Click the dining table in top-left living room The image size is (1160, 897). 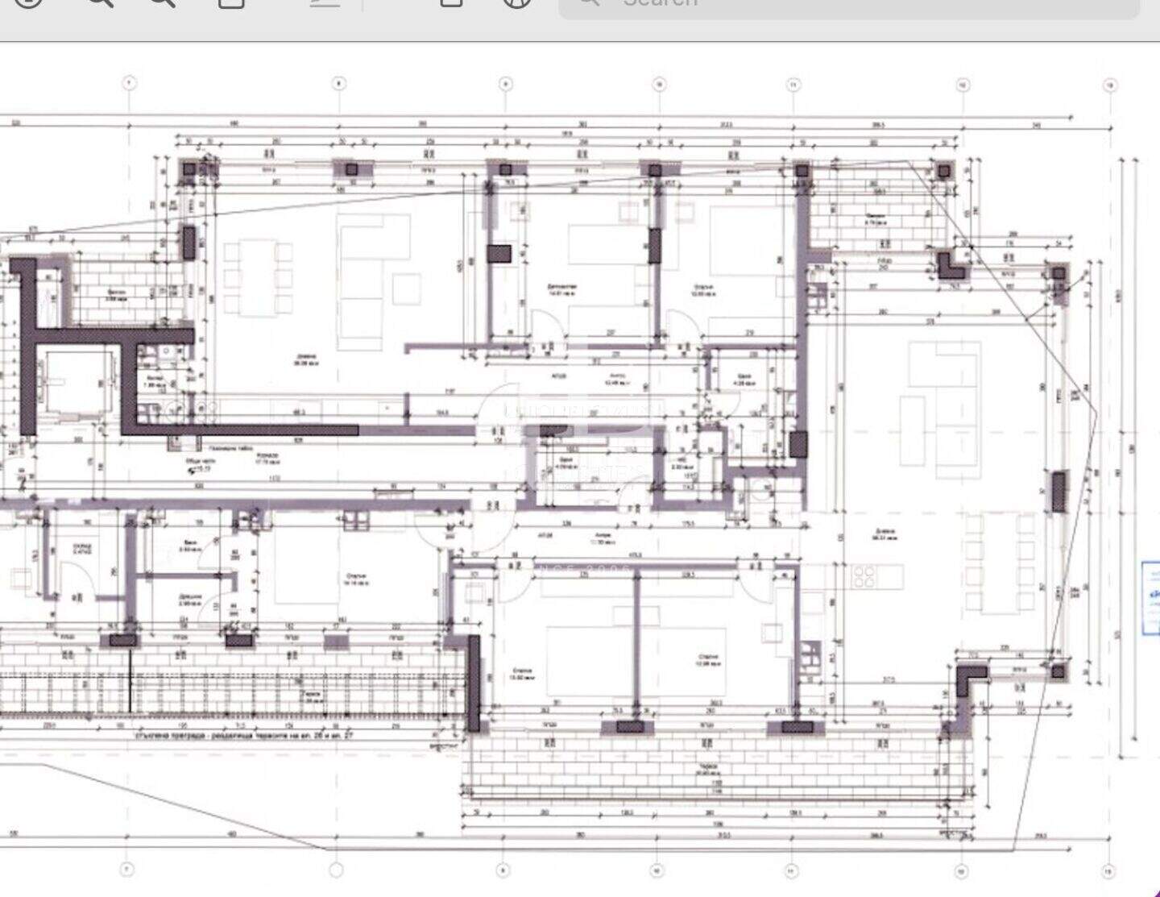coord(258,279)
